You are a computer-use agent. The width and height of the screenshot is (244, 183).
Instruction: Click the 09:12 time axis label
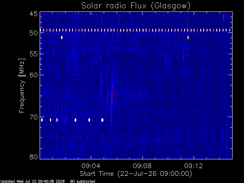tap(194, 166)
